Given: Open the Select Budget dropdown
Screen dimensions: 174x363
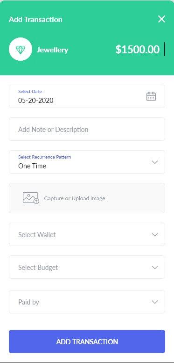Looking at the screenshot, I should (87, 267).
